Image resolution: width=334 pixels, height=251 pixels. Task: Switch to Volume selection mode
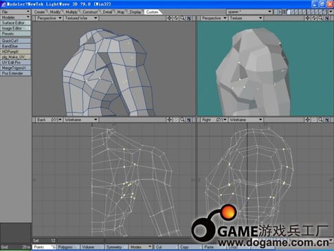tap(92, 247)
